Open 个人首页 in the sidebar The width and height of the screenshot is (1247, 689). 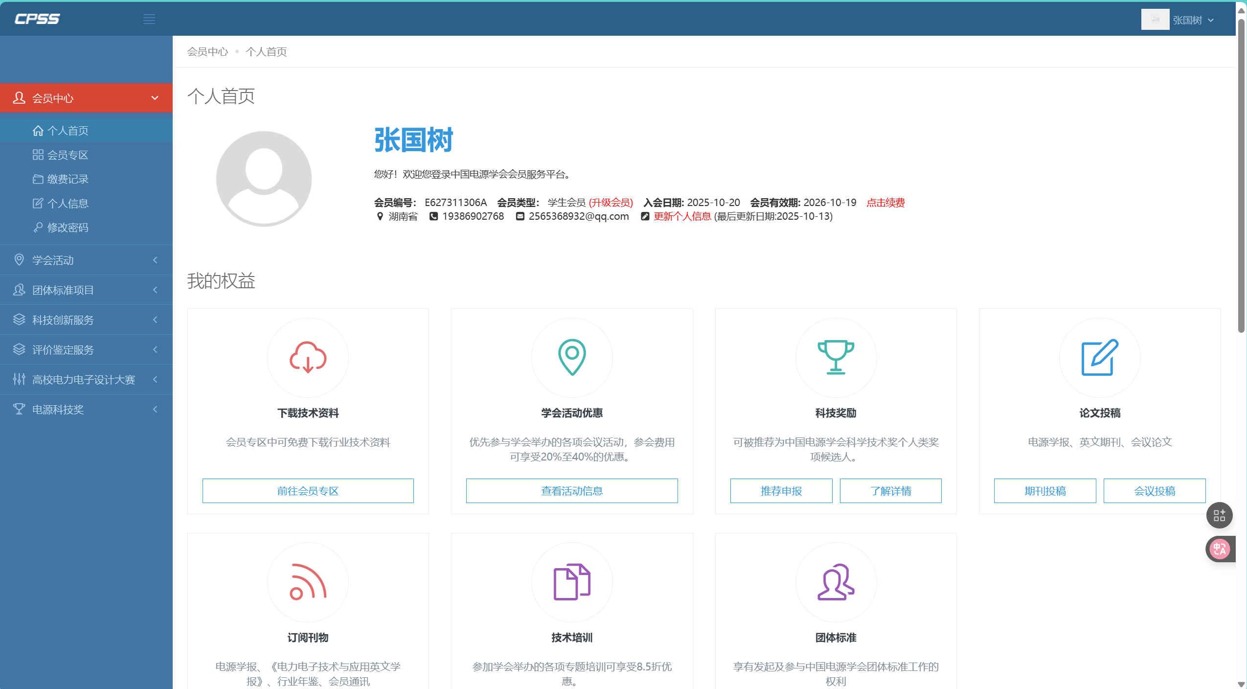(86, 131)
